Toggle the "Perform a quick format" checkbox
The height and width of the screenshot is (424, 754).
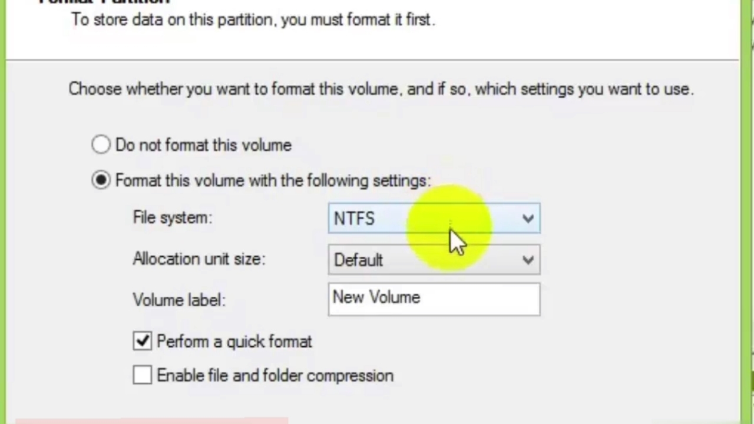coord(142,341)
